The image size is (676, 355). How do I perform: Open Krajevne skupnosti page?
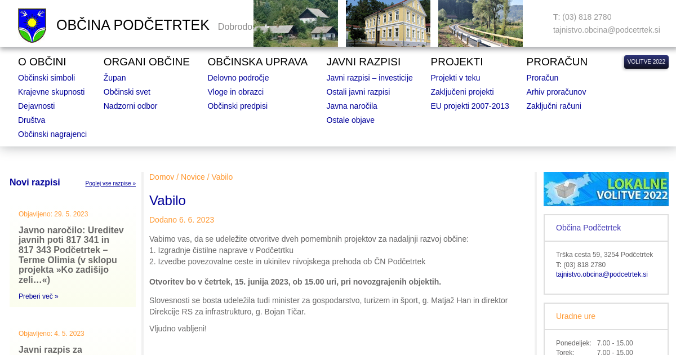pyautogui.click(x=51, y=92)
